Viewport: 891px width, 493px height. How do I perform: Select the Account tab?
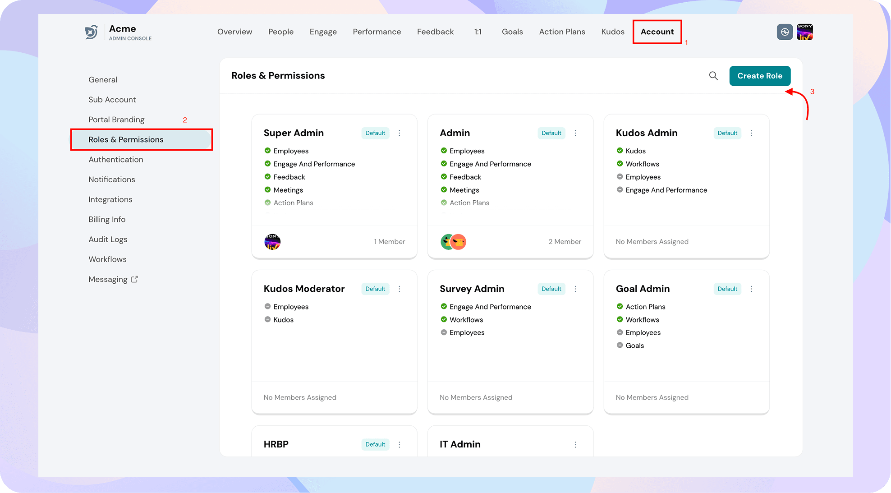click(x=657, y=32)
